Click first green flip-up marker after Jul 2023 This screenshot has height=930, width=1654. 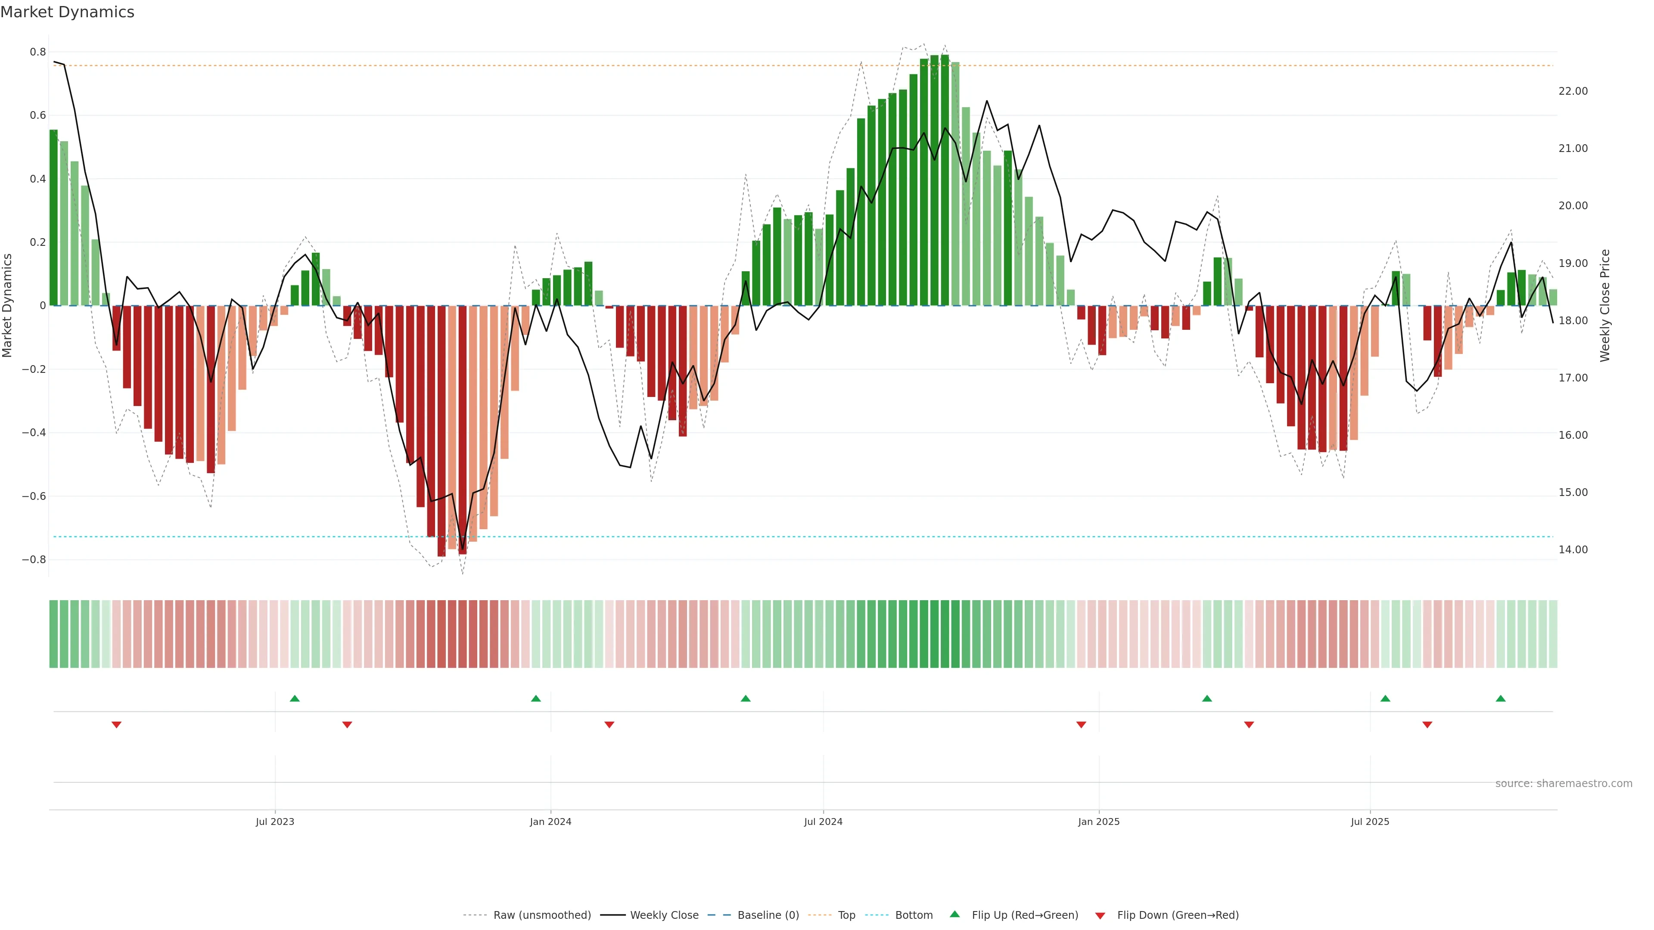pyautogui.click(x=295, y=698)
